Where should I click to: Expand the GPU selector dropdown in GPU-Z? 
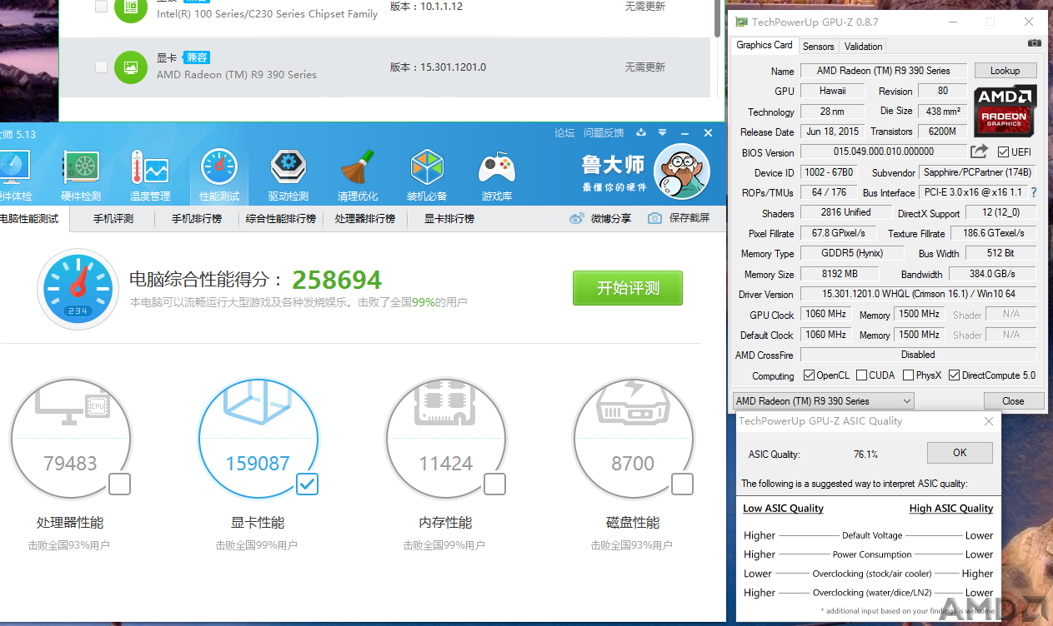(x=907, y=401)
